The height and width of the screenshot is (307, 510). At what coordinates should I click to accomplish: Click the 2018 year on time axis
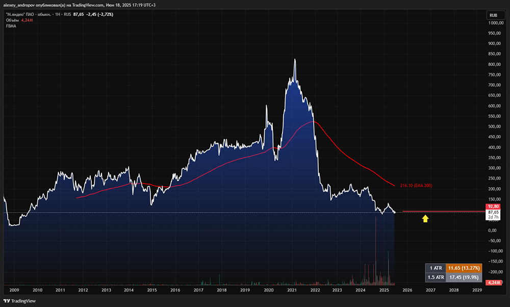click(x=222, y=290)
